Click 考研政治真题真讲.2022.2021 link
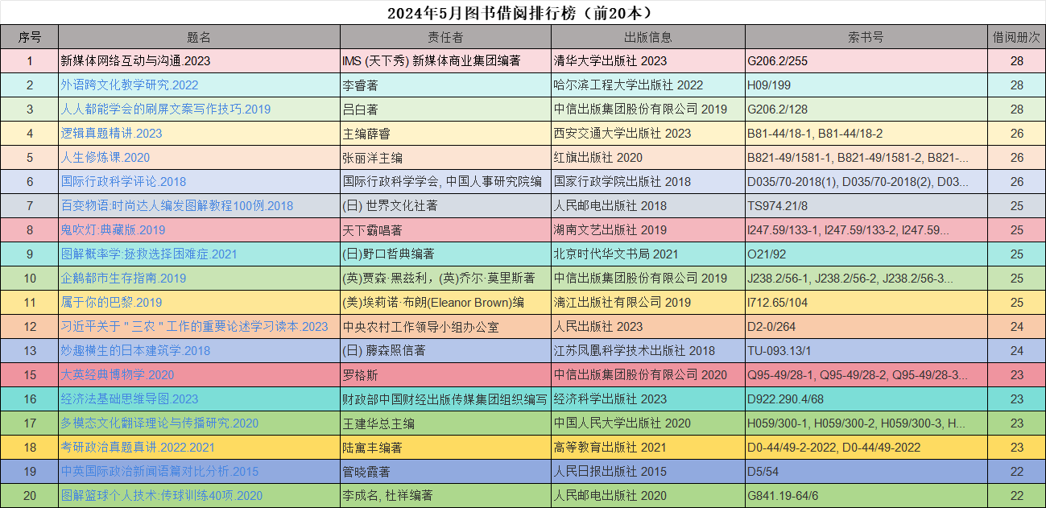The height and width of the screenshot is (508, 1046). click(138, 448)
